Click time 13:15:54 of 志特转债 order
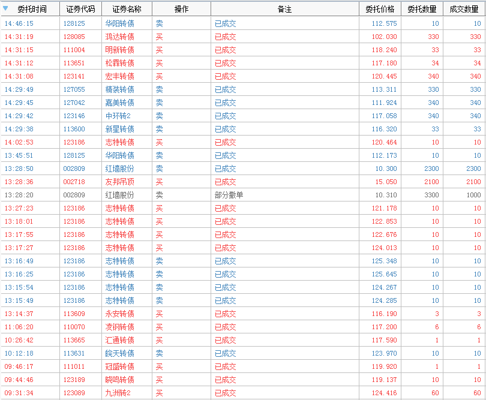486x400 pixels. (x=19, y=287)
